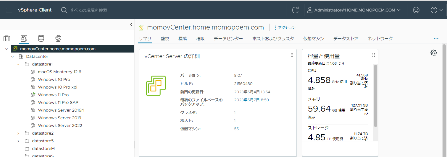Collapse the datastore1 folder
Viewport: 447px width, 157px height.
point(18,64)
